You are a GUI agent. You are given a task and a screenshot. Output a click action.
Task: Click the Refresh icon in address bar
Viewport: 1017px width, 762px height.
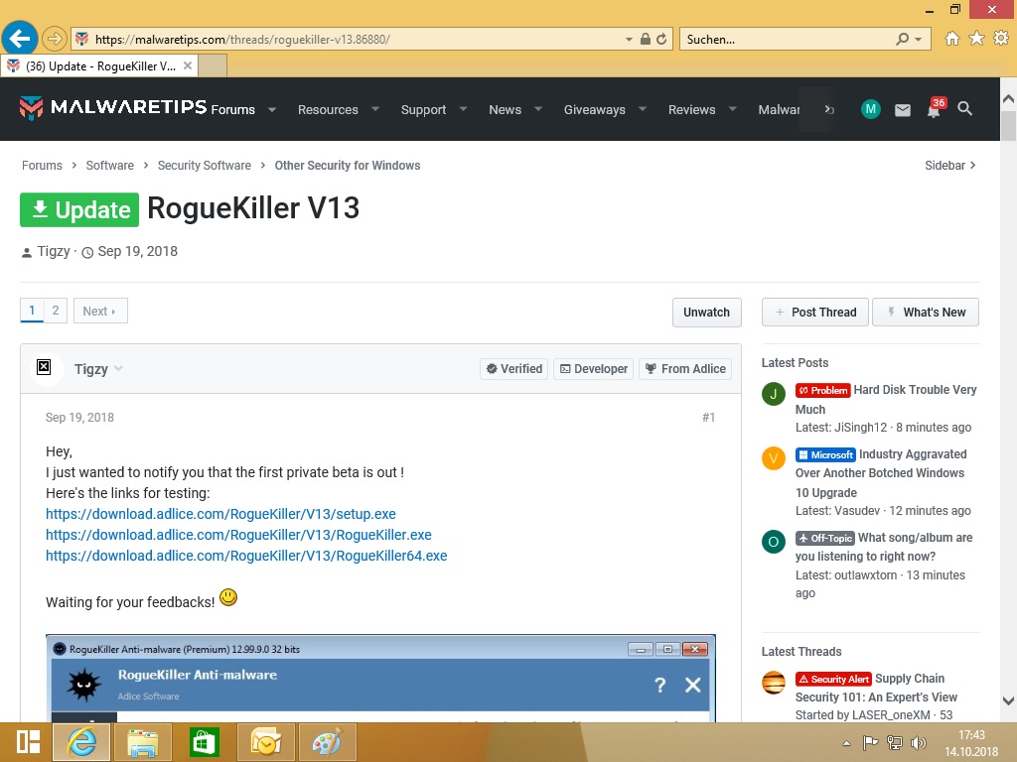click(661, 39)
